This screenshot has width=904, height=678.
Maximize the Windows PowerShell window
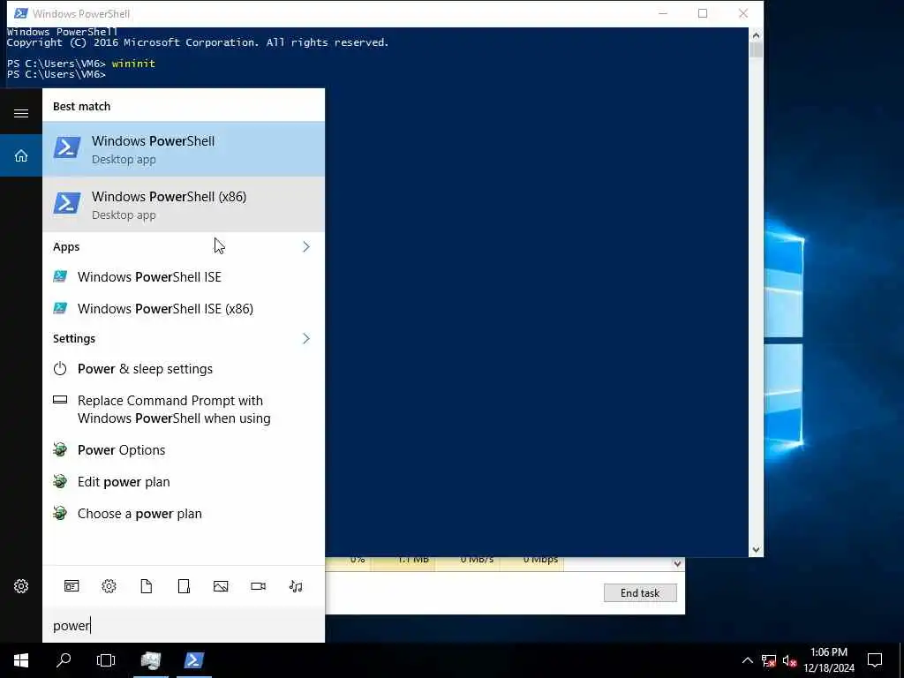point(703,13)
